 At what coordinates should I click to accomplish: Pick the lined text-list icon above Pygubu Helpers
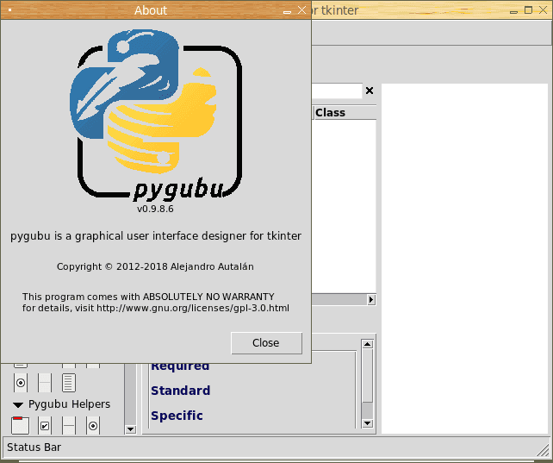(x=69, y=383)
